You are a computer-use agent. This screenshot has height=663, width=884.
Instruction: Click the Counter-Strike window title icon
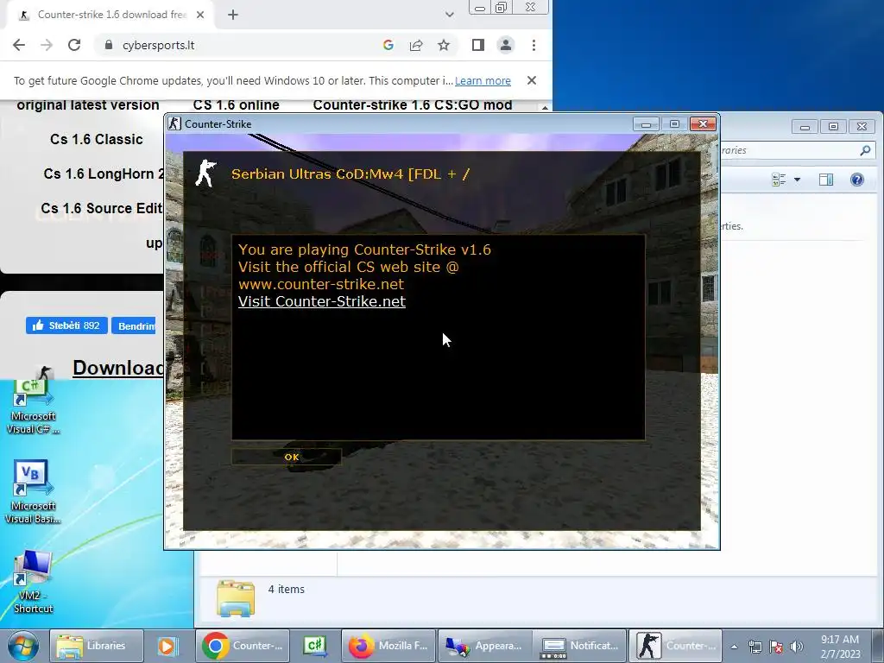174,123
